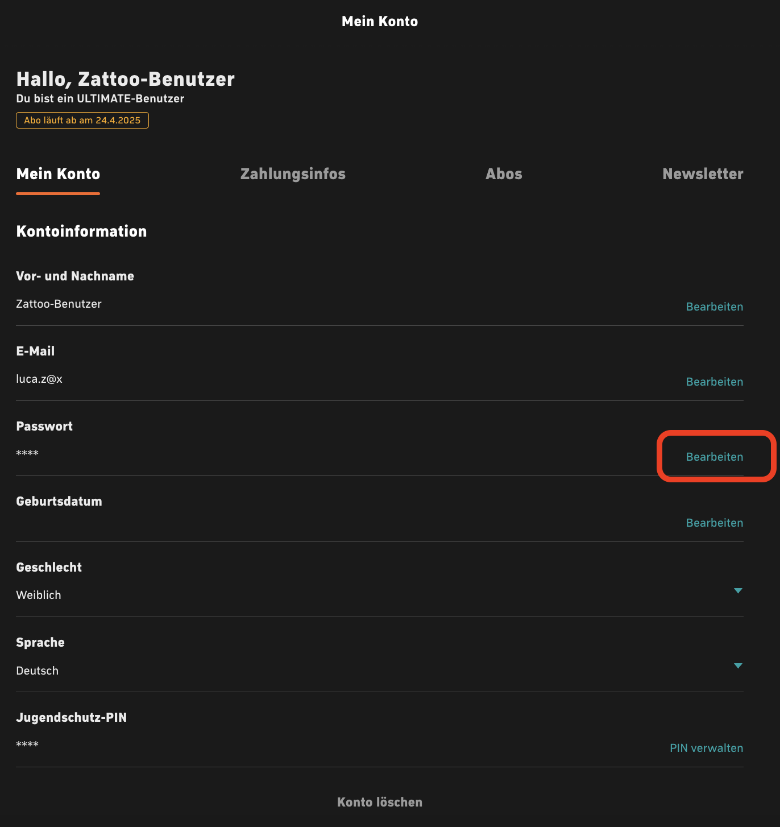Click the Weiblich gender value

(39, 595)
